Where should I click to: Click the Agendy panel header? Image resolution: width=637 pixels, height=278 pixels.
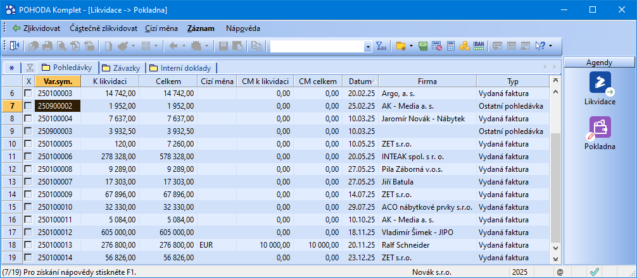(x=599, y=63)
